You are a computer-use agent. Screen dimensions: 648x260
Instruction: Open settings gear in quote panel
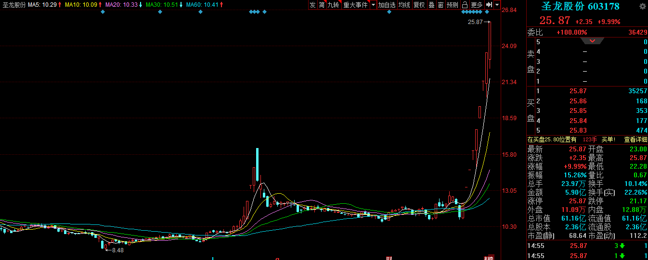(x=642, y=6)
